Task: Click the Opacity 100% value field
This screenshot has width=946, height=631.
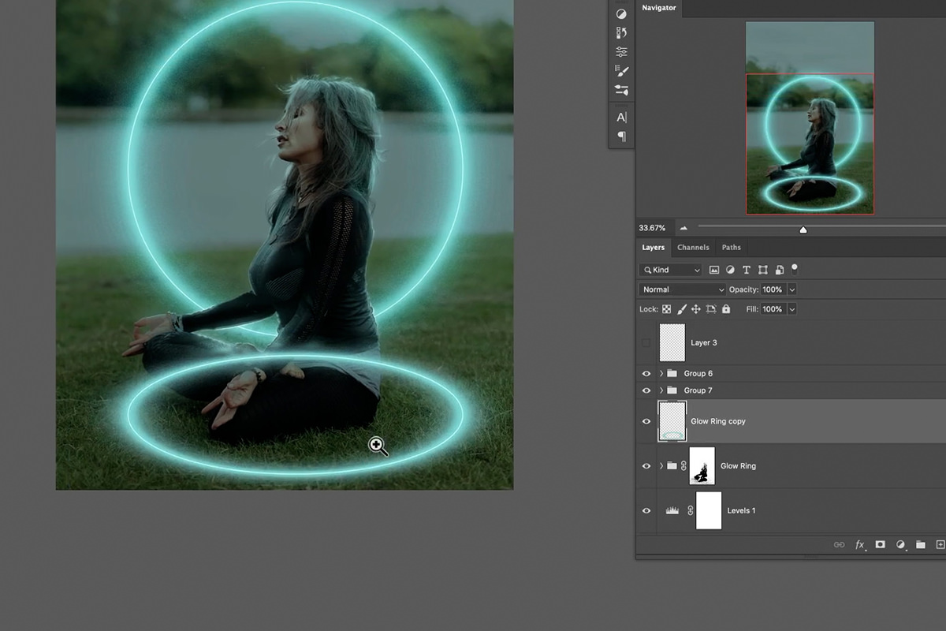Action: (x=773, y=289)
